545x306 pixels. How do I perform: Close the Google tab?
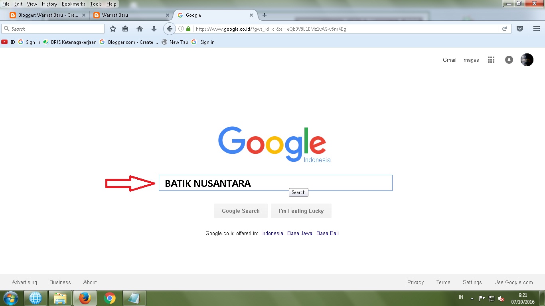[251, 15]
